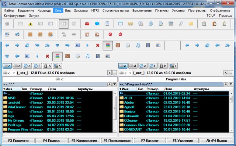Click the Alt+F4 Выход button
Image resolution: width=236 pixels, height=146 pixels.
click(x=216, y=140)
